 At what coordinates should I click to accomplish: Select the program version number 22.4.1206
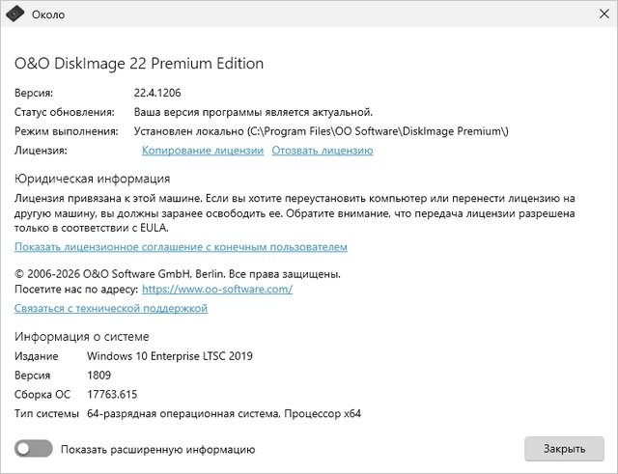156,93
